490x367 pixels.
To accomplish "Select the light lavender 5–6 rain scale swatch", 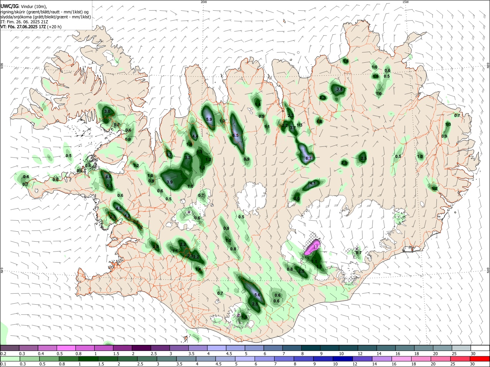I will [x=245, y=359].
